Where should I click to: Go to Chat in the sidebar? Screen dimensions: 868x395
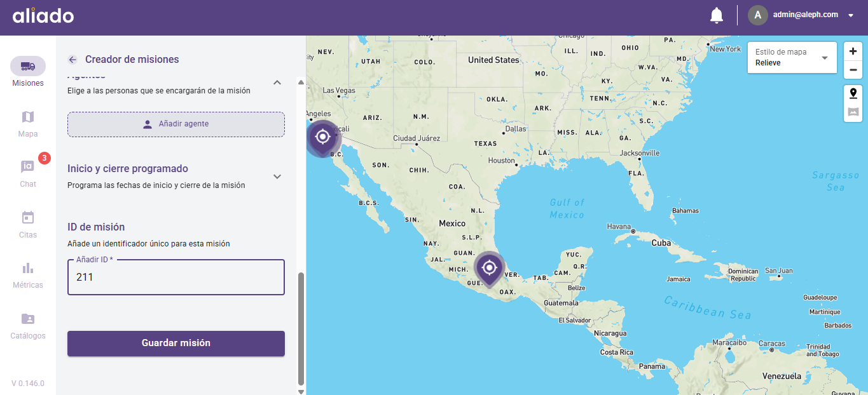pos(28,173)
